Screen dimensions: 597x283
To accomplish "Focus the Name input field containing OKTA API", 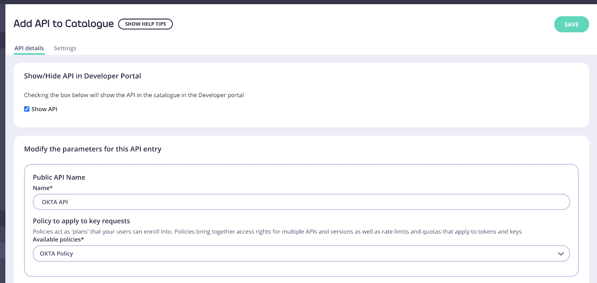I will (x=301, y=202).
